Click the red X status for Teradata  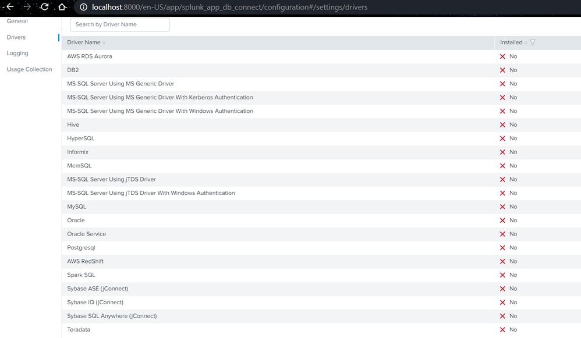point(502,330)
